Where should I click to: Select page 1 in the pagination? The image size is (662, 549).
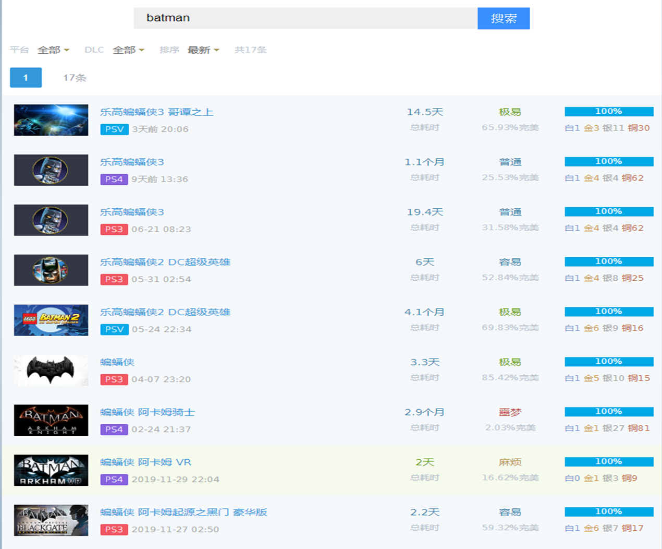[26, 78]
